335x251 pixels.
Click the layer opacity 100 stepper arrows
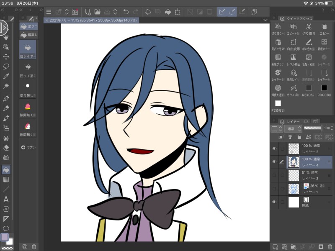click(332, 128)
